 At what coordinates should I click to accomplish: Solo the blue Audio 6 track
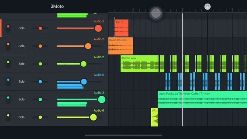click(22, 81)
